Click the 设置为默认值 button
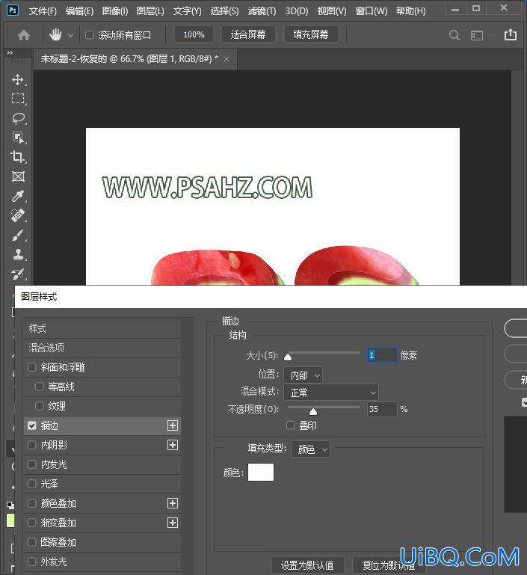527x575 pixels. point(307,565)
